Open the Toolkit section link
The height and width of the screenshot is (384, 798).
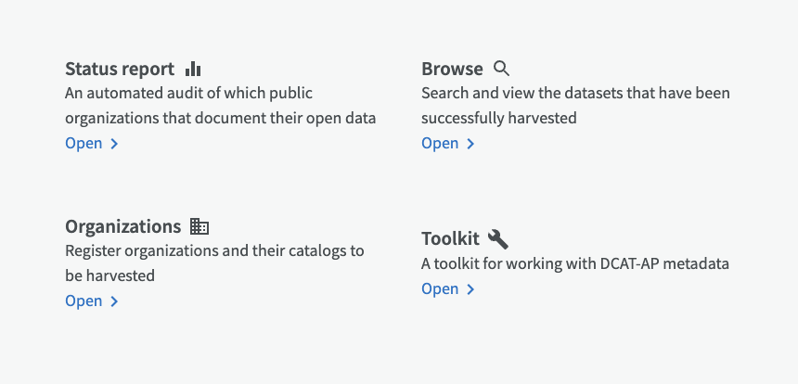pyautogui.click(x=448, y=288)
